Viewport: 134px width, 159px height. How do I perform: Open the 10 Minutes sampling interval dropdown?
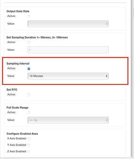[x=68, y=76]
